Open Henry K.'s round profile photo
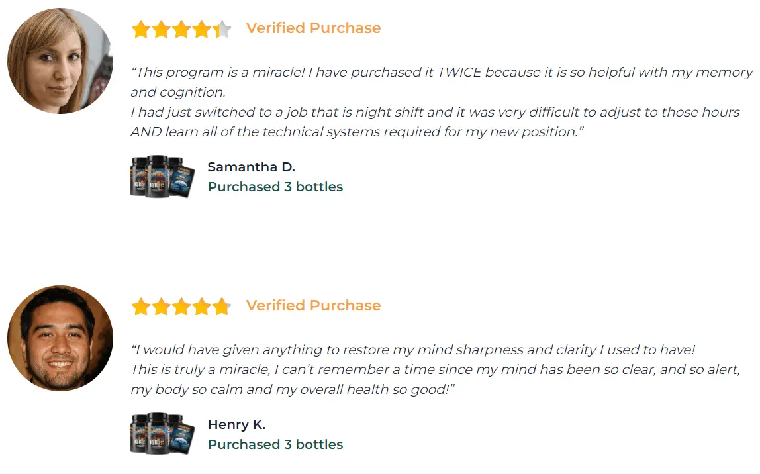Screen dimensions: 760x474 tap(60, 338)
